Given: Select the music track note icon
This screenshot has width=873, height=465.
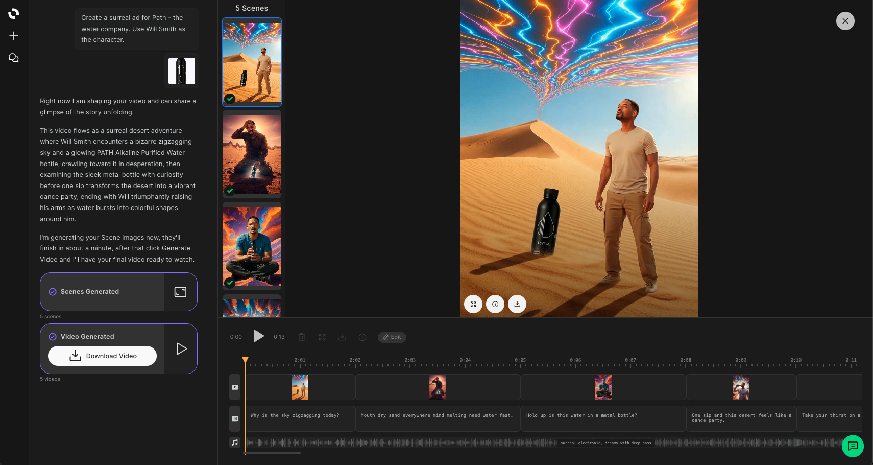Looking at the screenshot, I should click(235, 442).
